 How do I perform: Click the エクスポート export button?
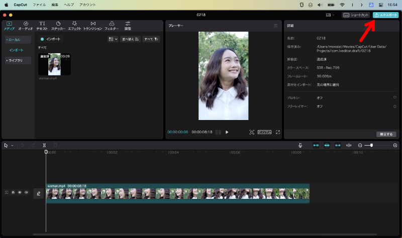point(385,15)
